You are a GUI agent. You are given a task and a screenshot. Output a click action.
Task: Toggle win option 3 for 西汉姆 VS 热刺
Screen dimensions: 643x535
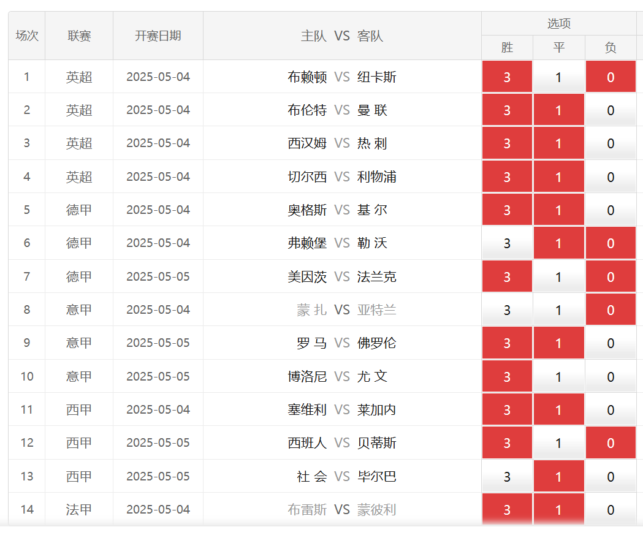point(507,143)
